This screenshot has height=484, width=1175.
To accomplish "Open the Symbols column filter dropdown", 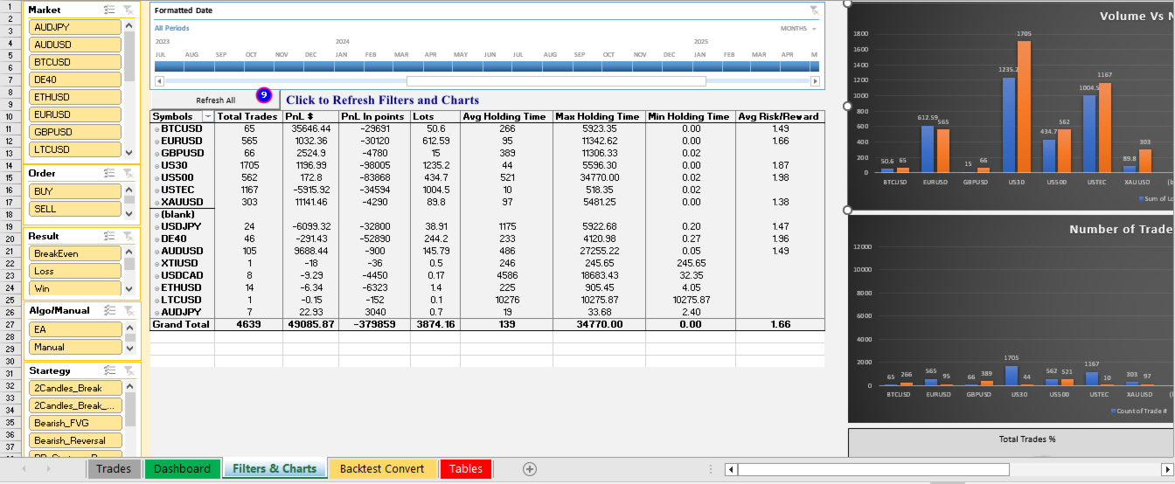I will coord(207,116).
